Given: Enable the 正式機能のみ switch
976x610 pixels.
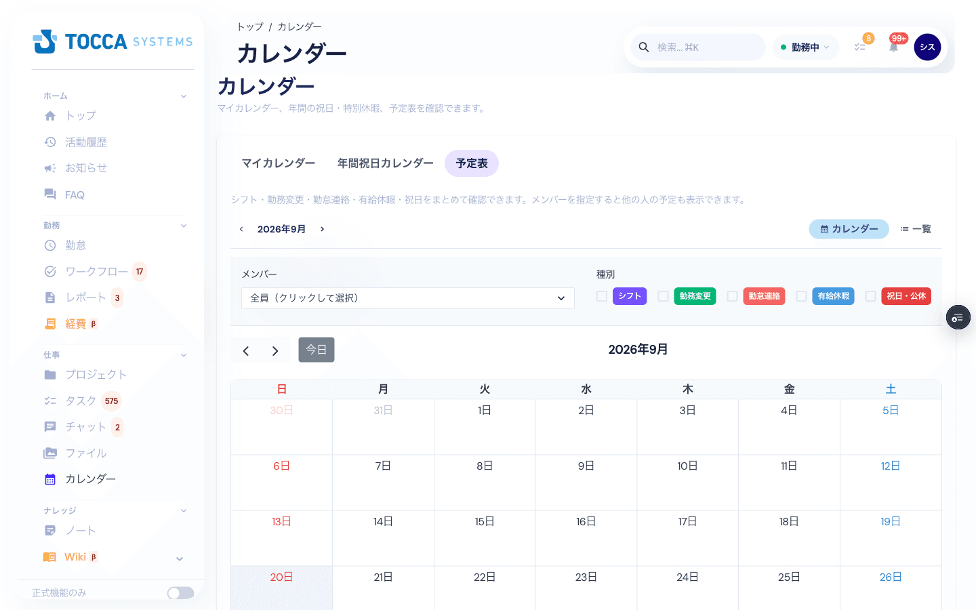Looking at the screenshot, I should (180, 593).
